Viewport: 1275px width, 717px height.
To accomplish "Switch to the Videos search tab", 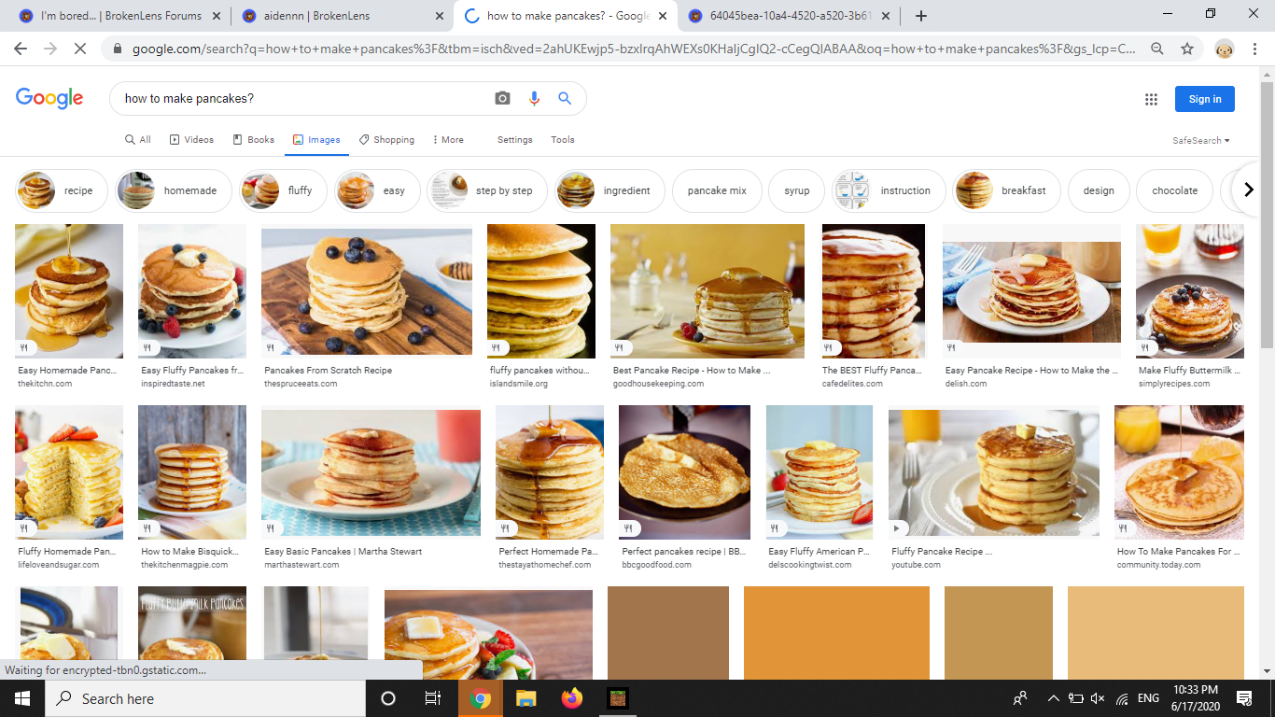I will click(x=191, y=140).
